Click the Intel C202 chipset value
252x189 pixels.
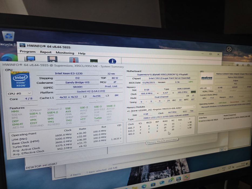169,78
